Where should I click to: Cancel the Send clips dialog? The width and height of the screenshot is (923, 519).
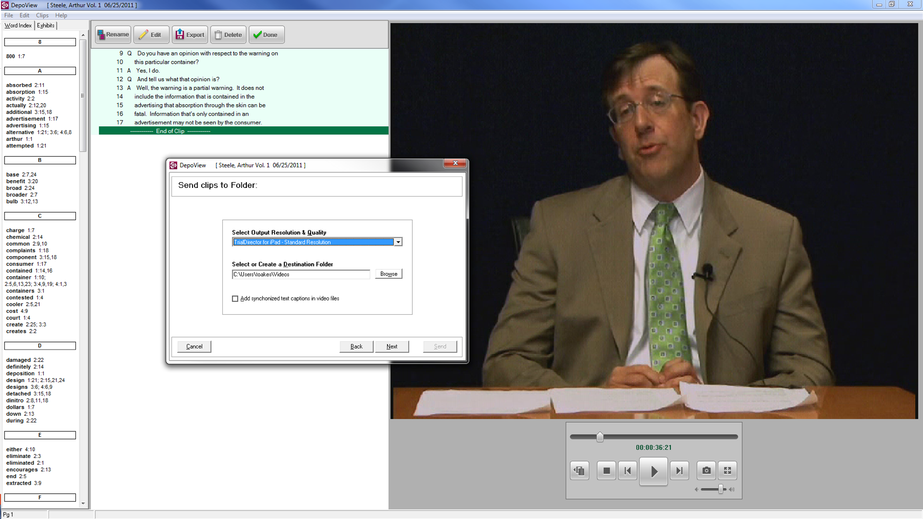coord(194,347)
